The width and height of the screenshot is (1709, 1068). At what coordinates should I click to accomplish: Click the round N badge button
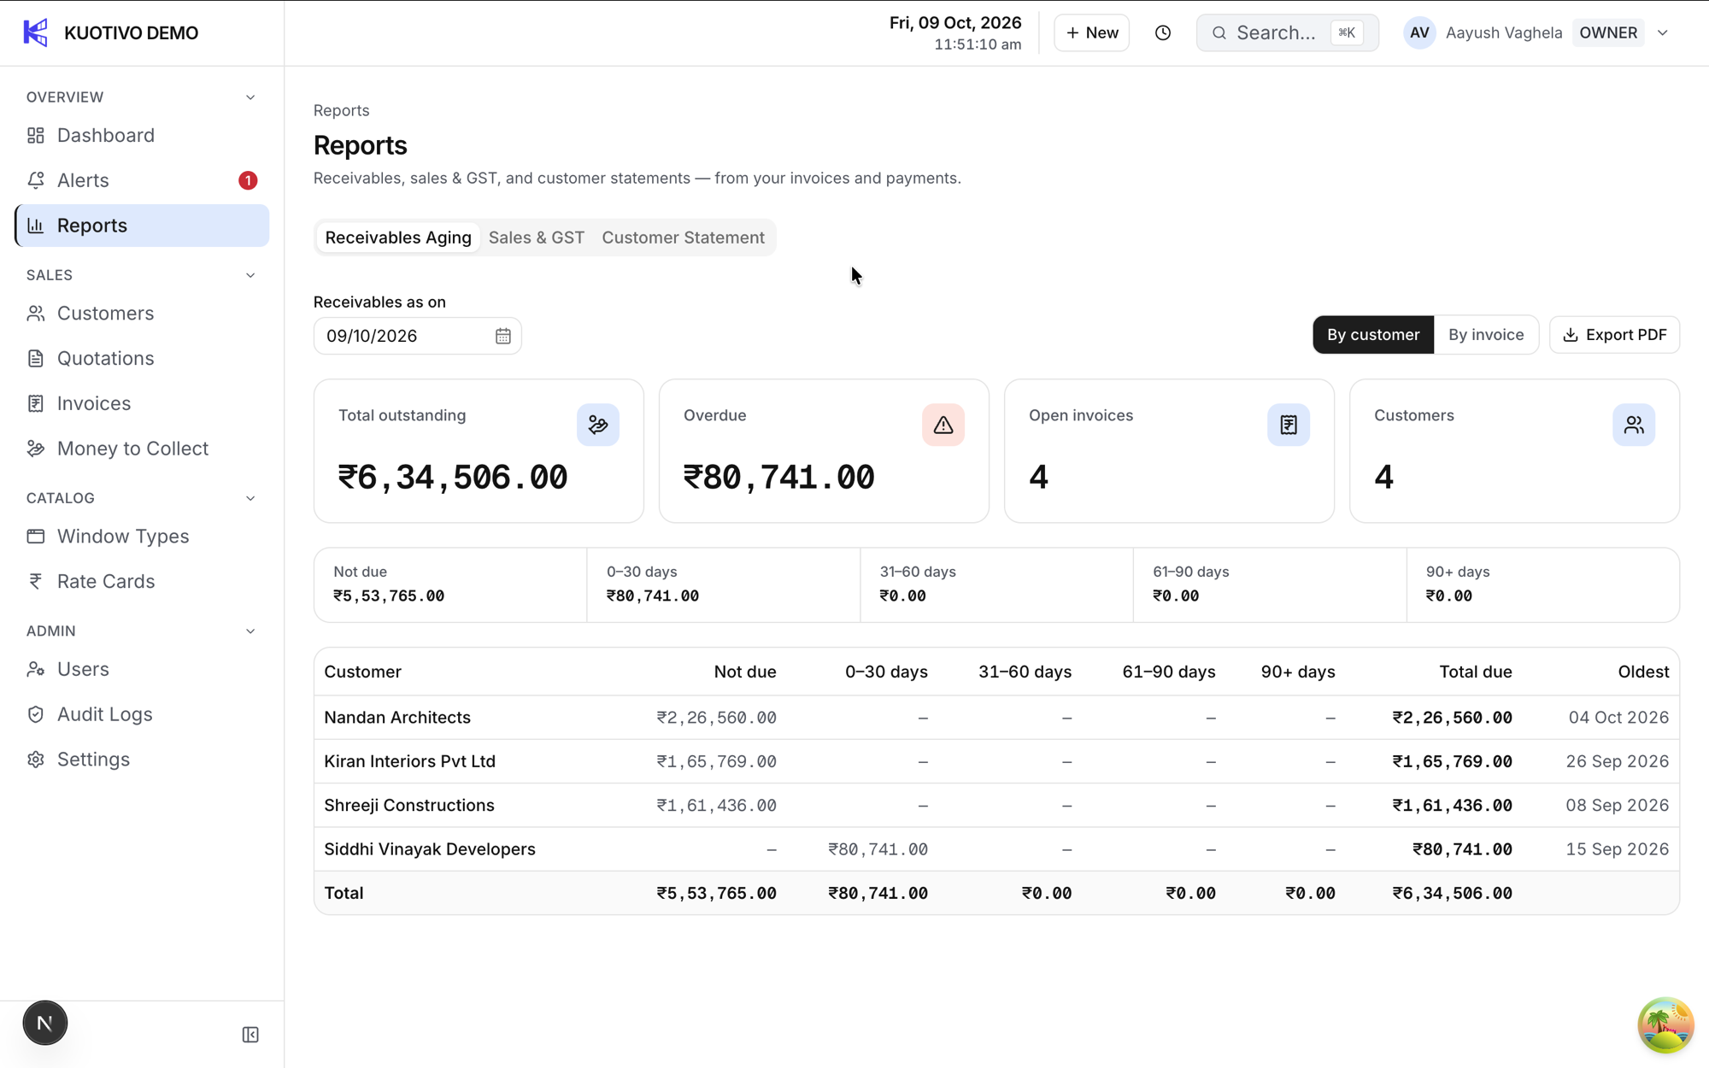pyautogui.click(x=44, y=1023)
